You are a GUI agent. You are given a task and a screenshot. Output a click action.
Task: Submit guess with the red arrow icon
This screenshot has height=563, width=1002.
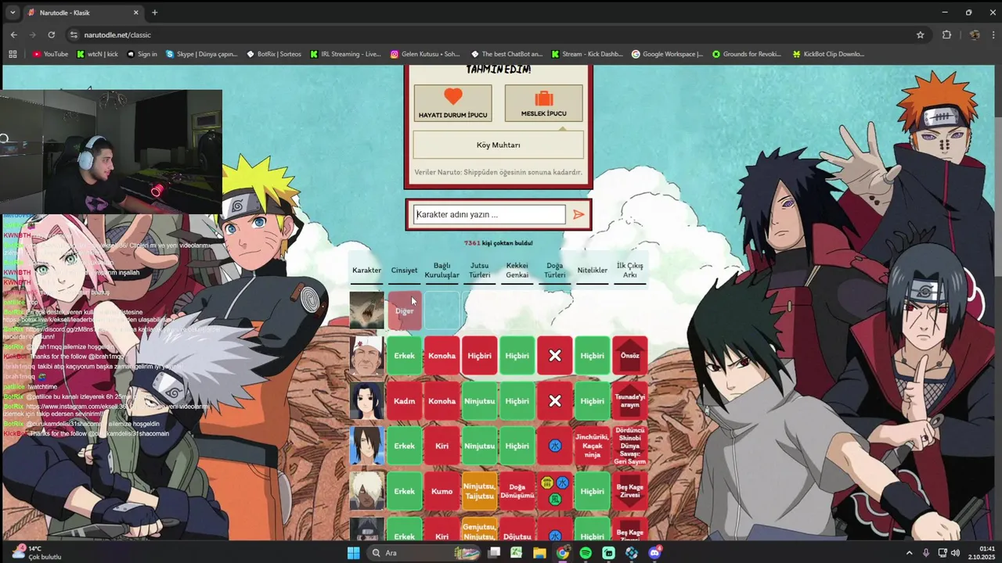578,214
